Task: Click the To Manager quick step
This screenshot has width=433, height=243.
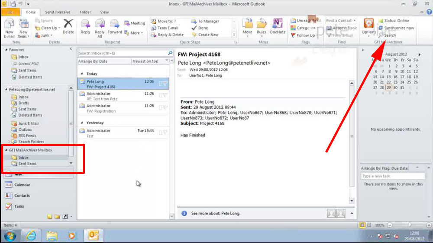Action: click(x=205, y=21)
